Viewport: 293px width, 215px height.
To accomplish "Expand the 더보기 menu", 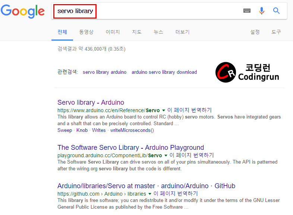I will tap(182, 32).
